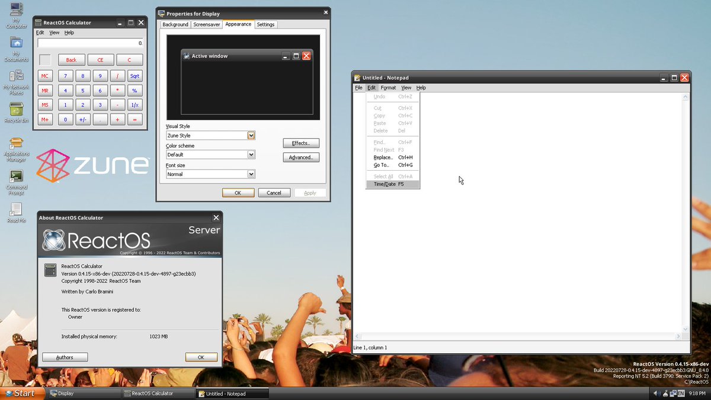Click OK in Properties for Display
This screenshot has height=400, width=711.
coord(238,193)
